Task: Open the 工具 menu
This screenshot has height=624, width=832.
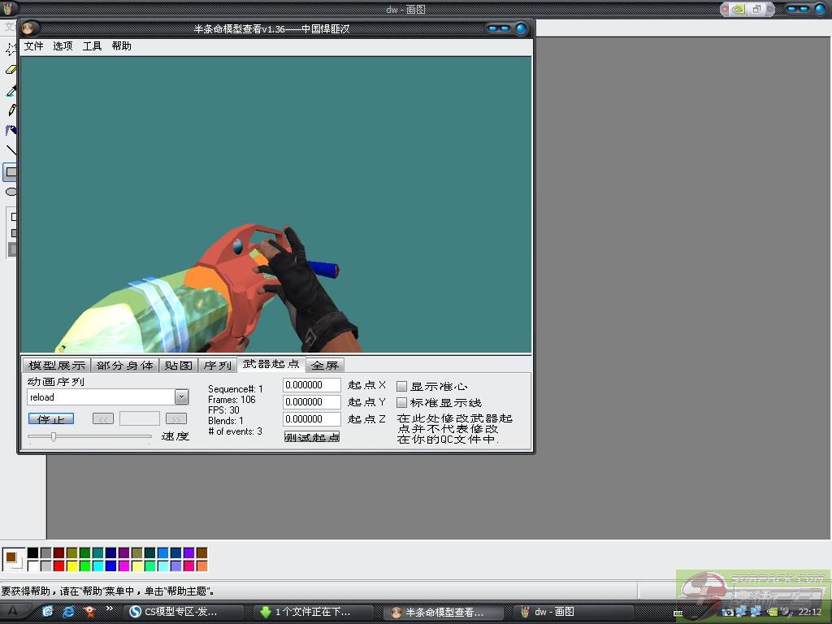Action: coord(92,46)
